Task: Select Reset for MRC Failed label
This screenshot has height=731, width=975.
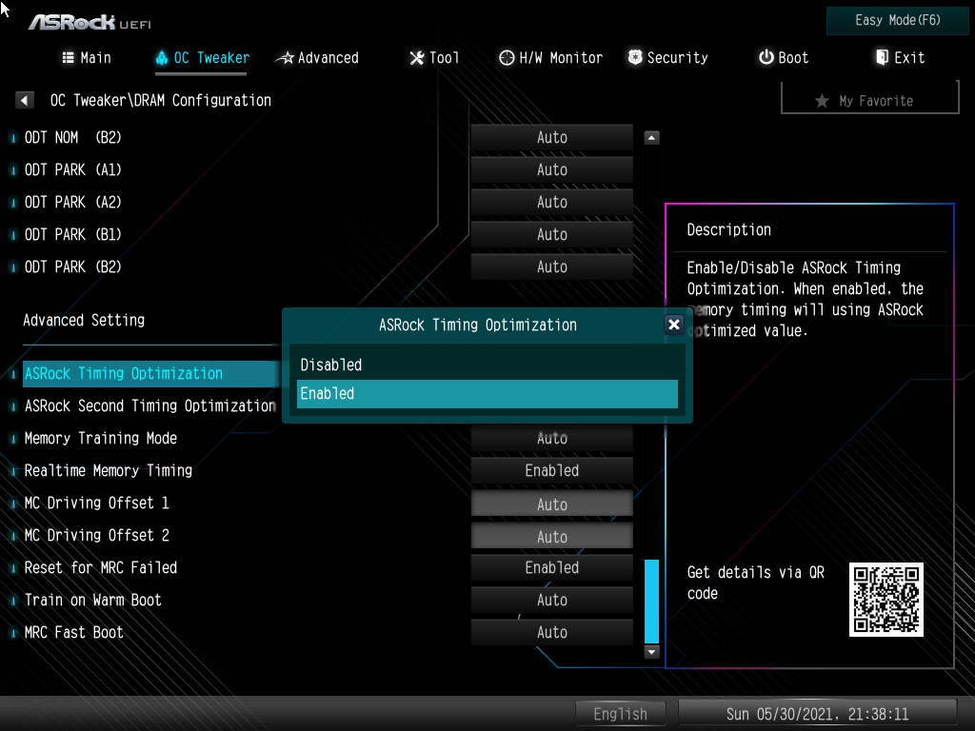Action: (101, 567)
